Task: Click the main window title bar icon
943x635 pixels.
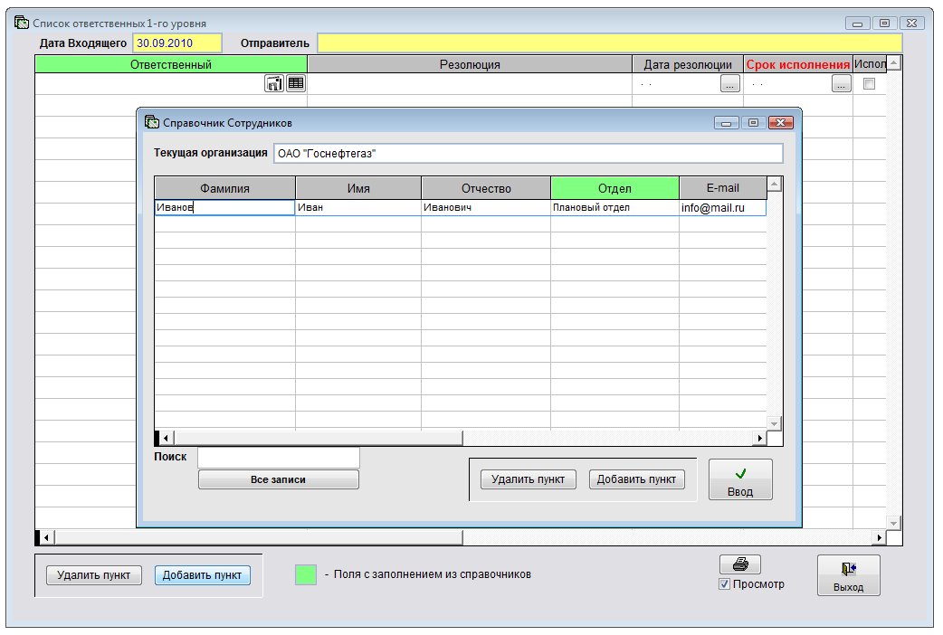Action: 22,21
